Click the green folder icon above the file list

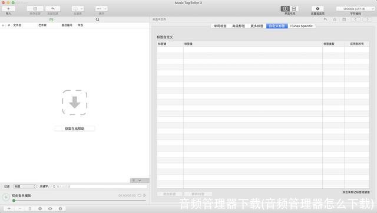click(x=51, y=19)
